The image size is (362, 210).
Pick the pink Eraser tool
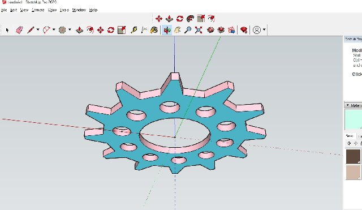[20, 30]
